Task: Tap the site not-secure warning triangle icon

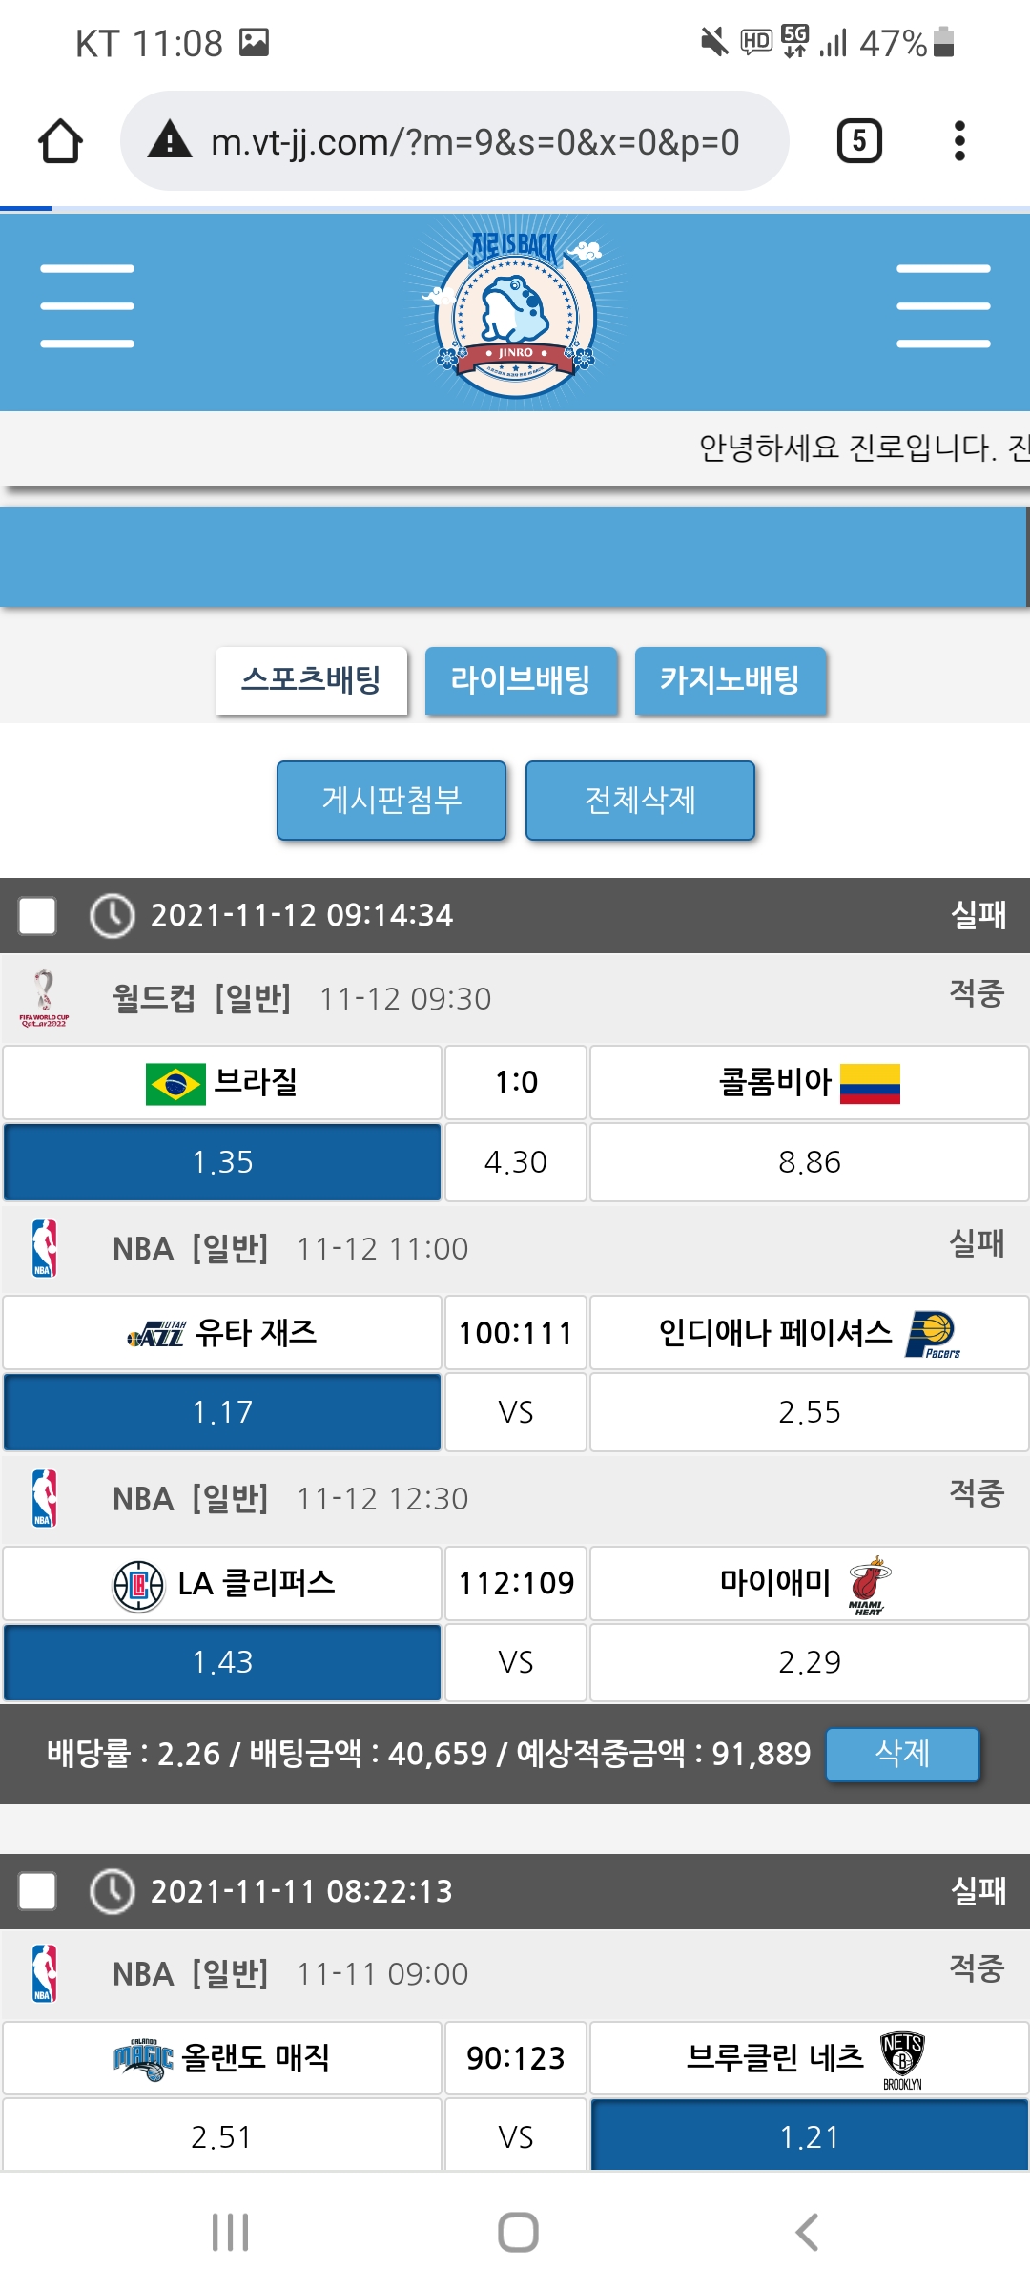Action: click(171, 141)
